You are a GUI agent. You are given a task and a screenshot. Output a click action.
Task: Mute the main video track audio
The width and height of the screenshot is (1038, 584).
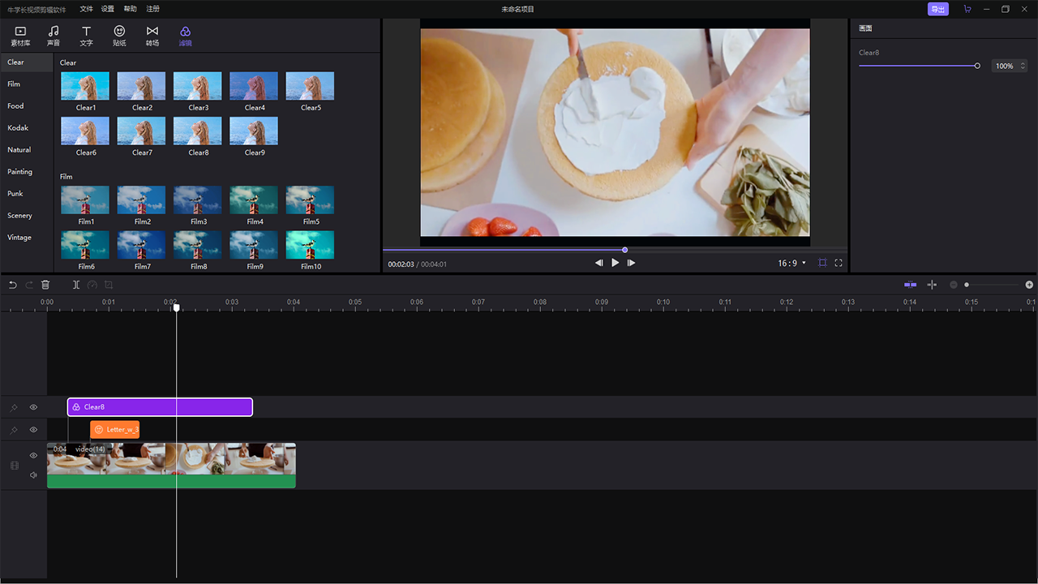point(33,475)
